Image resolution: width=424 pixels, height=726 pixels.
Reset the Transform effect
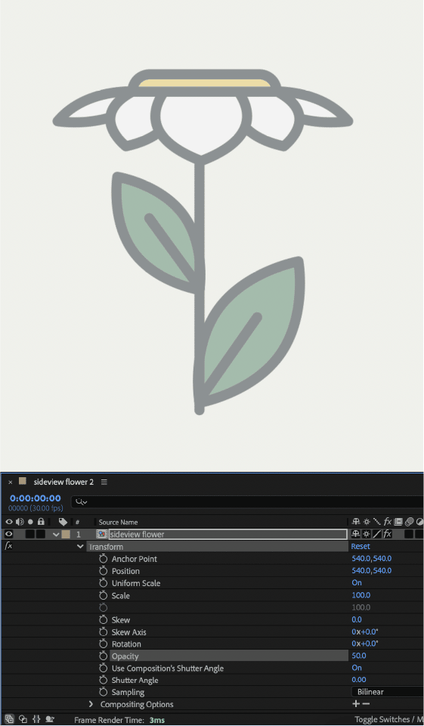point(360,546)
